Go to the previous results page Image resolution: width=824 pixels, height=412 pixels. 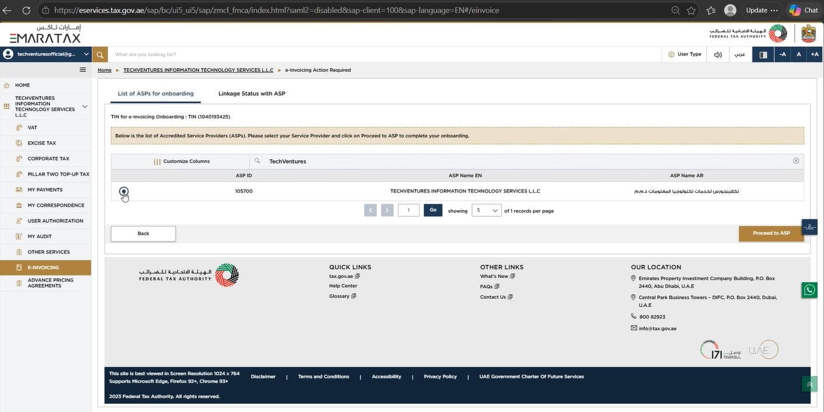pyautogui.click(x=370, y=210)
